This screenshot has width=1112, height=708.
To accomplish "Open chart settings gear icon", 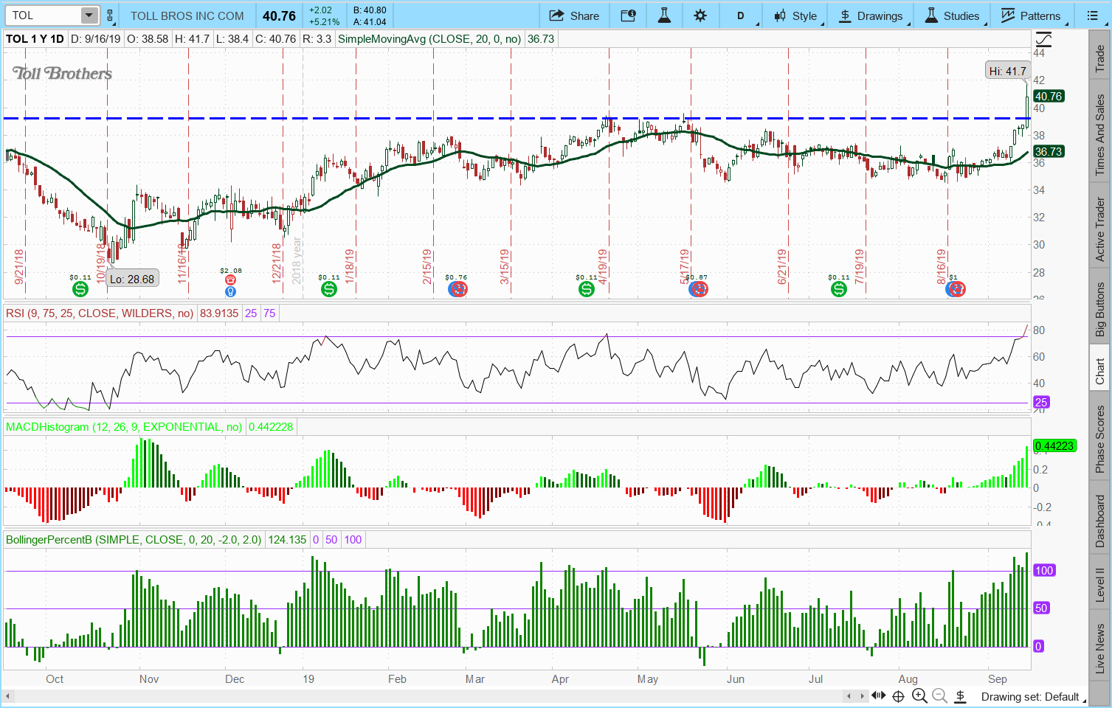I will pyautogui.click(x=700, y=15).
